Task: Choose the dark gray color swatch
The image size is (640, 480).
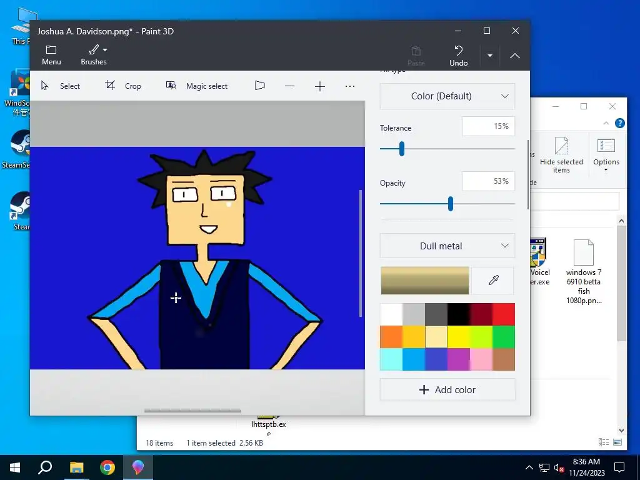Action: point(436,314)
